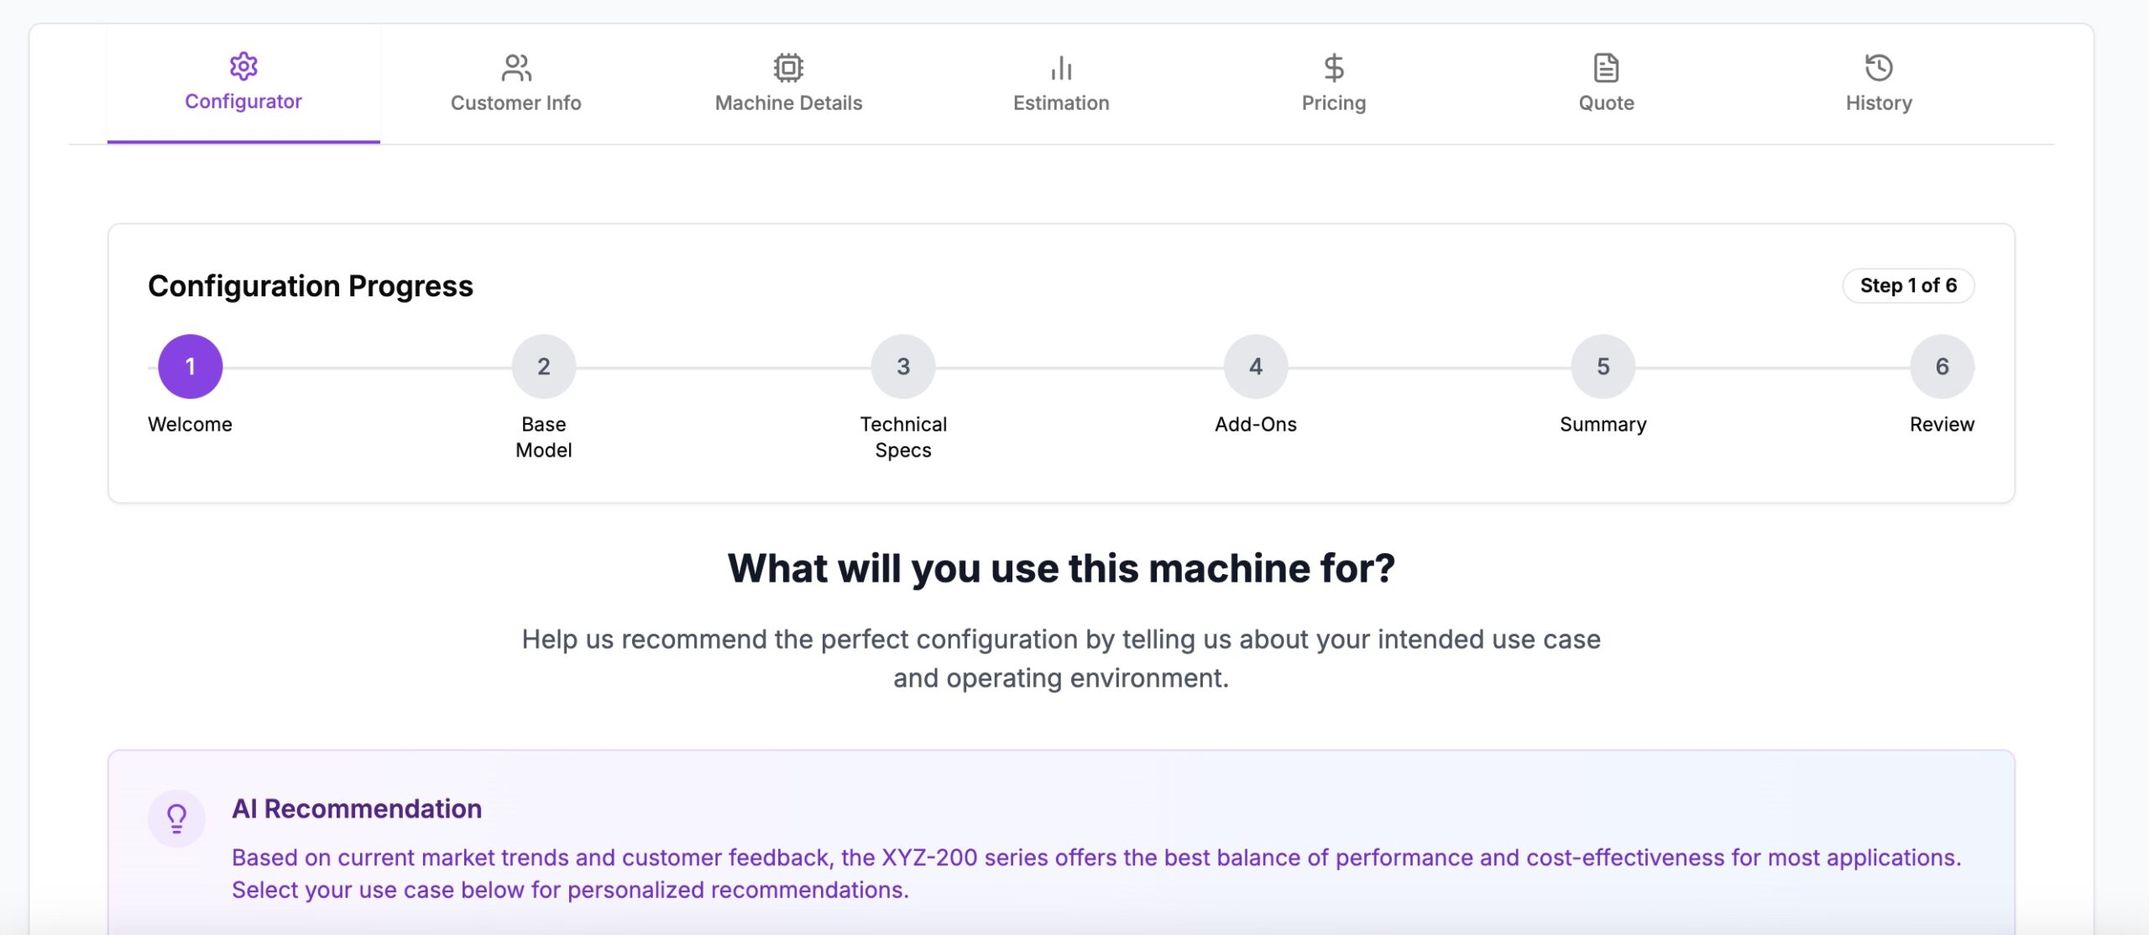Image resolution: width=2149 pixels, height=935 pixels.
Task: Click the Configurator gear icon
Action: click(x=243, y=66)
